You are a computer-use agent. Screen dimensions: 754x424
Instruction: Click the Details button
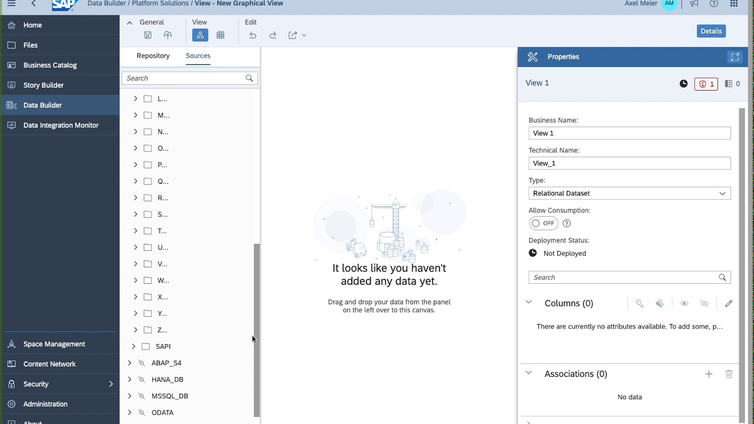click(x=711, y=31)
